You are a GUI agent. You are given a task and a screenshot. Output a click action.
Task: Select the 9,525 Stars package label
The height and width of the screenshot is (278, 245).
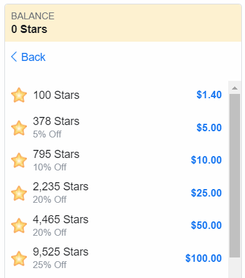click(x=60, y=252)
